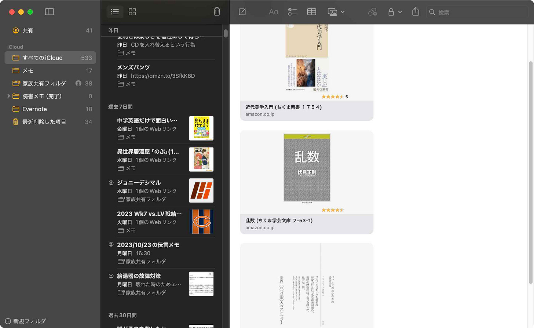Open the Evernote folder

tap(50, 109)
